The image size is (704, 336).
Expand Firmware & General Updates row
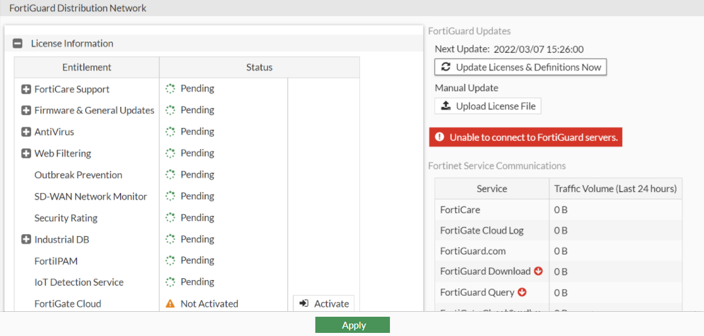pyautogui.click(x=26, y=111)
